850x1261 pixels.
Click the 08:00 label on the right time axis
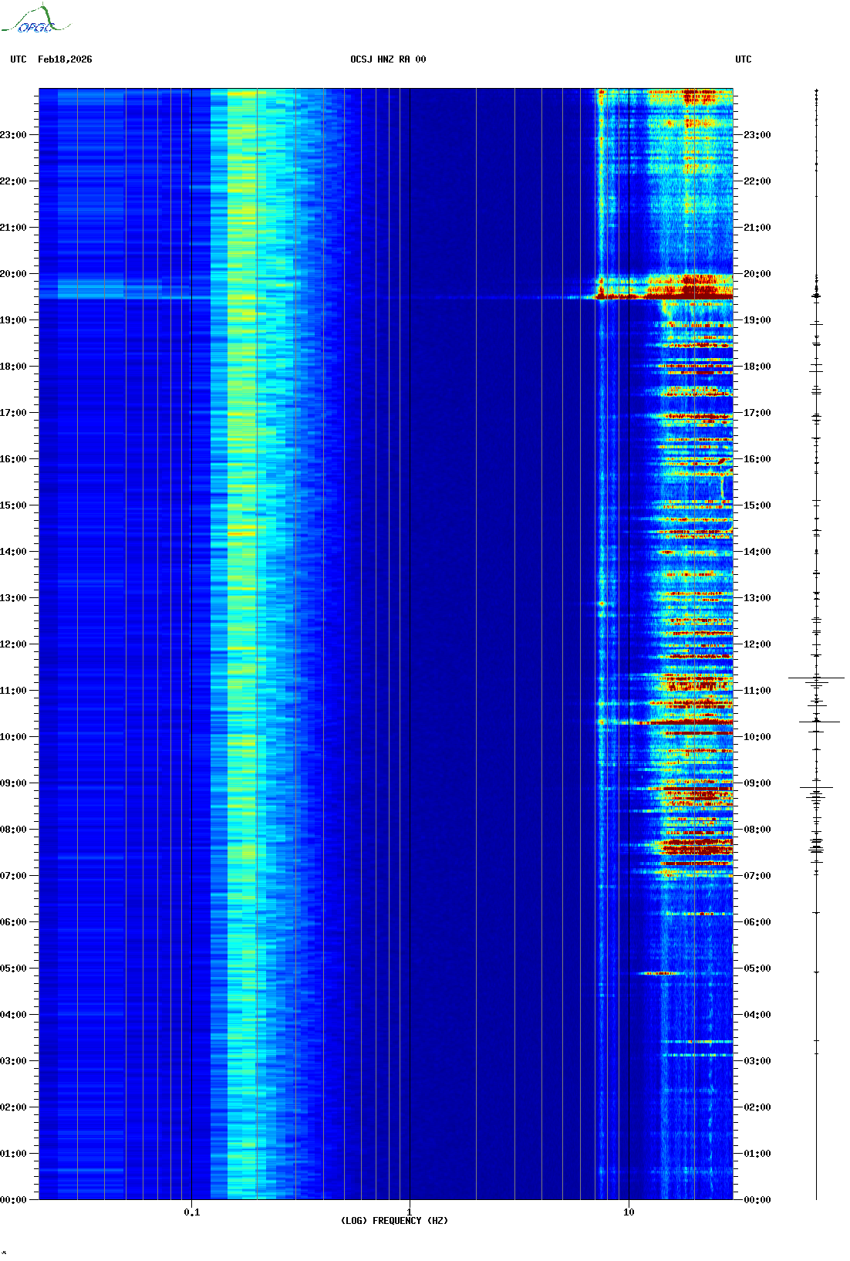[x=757, y=830]
